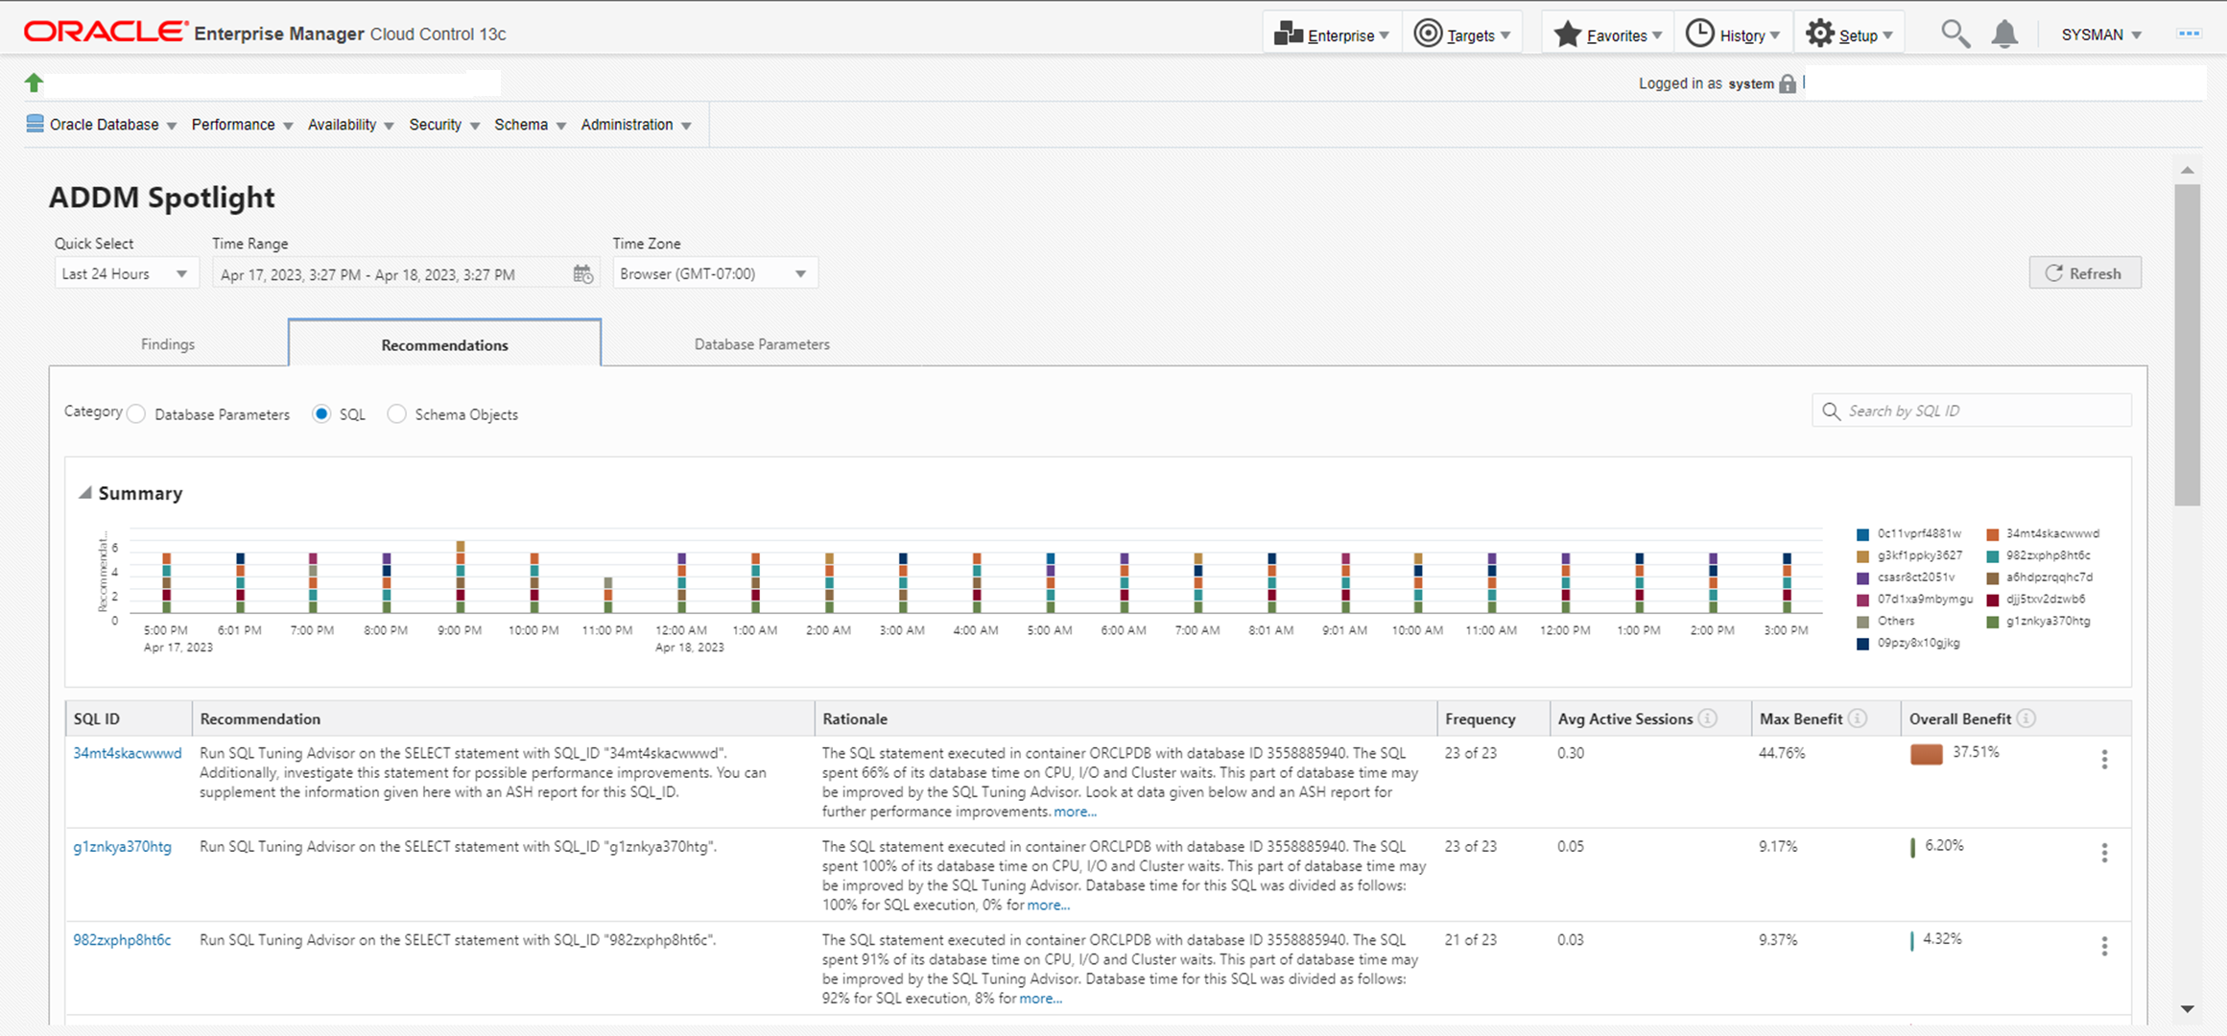Image resolution: width=2227 pixels, height=1036 pixels.
Task: Select Schema Objects category radio button
Action: 396,414
